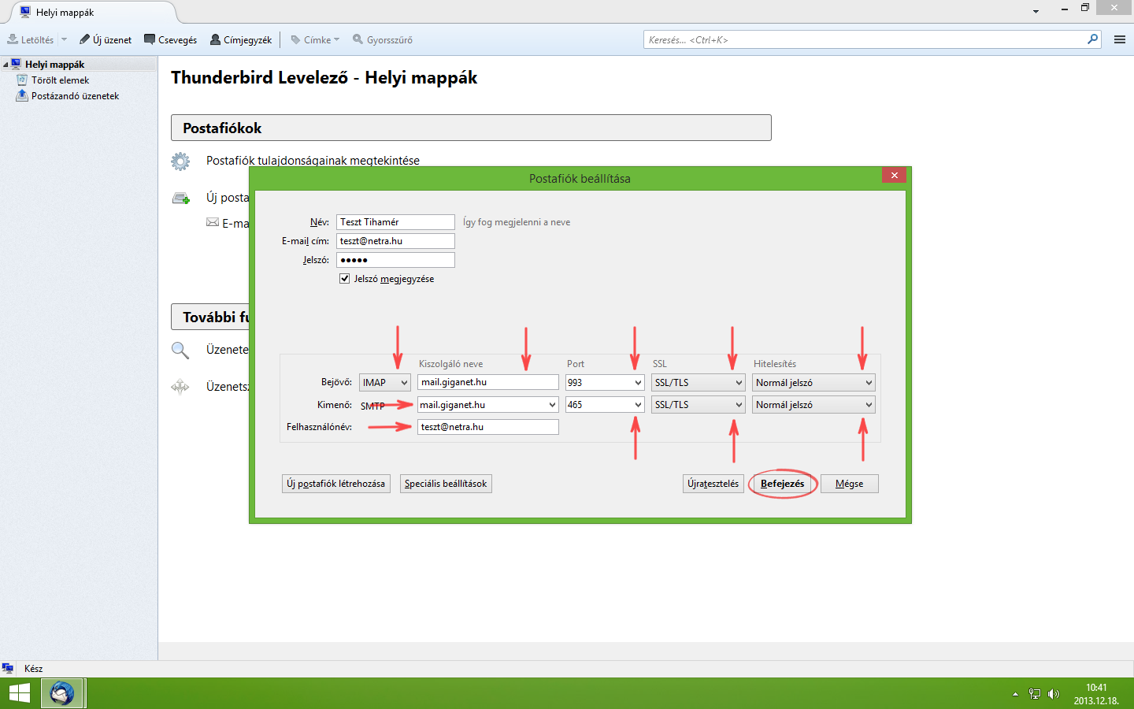
Task: Open the IMAP protocol dropdown
Action: tap(385, 383)
